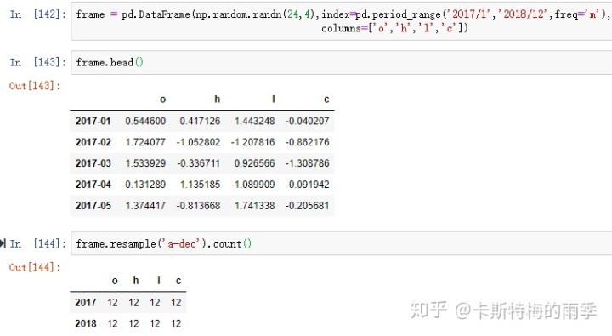Select row index 2017-03
This screenshot has height=336, width=612.
tap(93, 163)
